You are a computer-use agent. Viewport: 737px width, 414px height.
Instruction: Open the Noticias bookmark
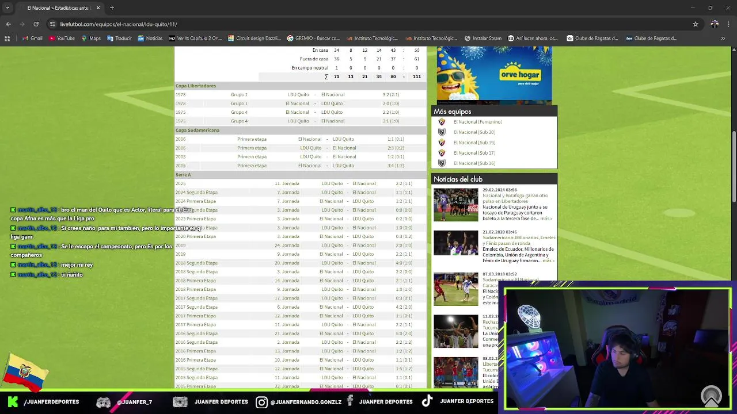pos(150,39)
